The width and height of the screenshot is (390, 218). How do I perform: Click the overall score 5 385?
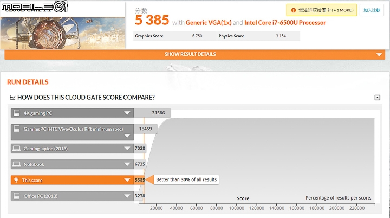pyautogui.click(x=152, y=20)
